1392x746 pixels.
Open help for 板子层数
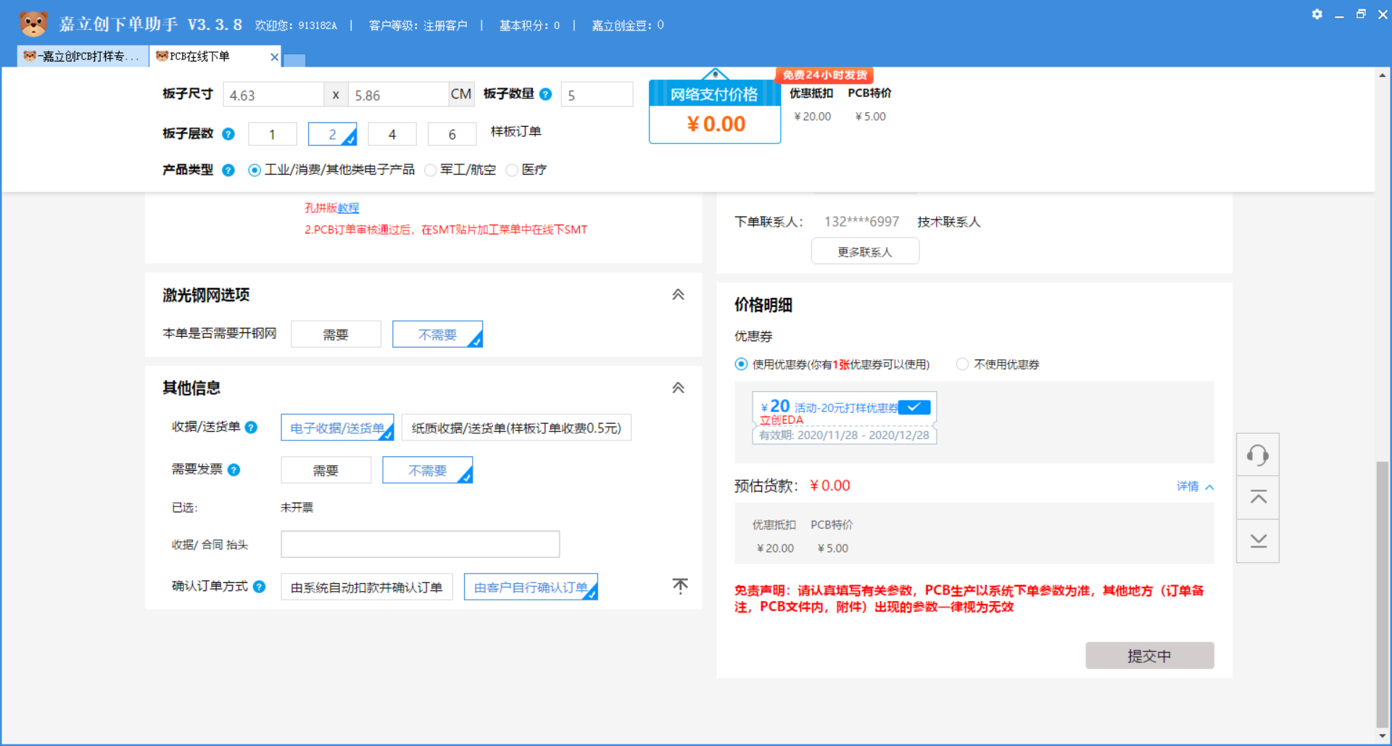coord(228,134)
